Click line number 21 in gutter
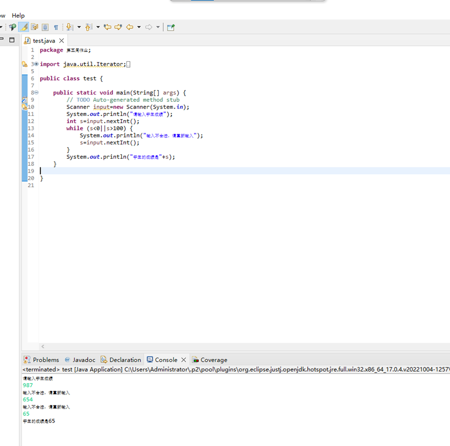 31,185
